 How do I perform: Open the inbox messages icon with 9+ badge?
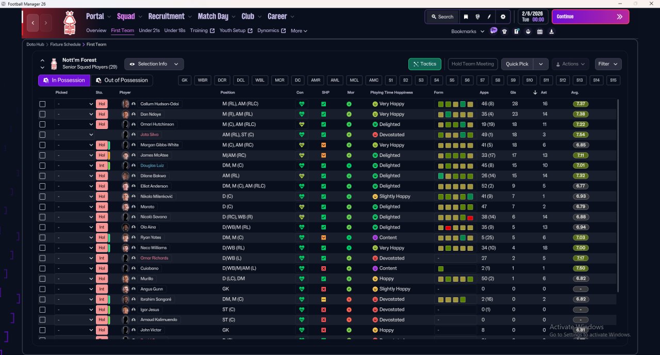pos(493,31)
